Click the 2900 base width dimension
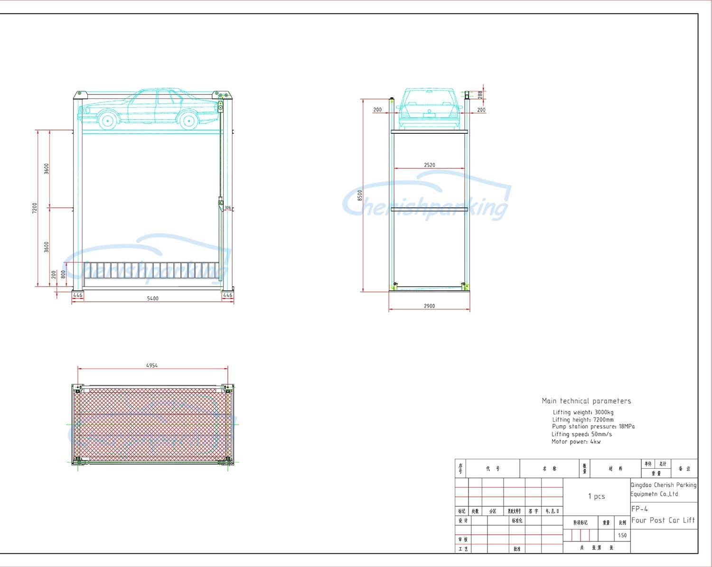Viewport: 712px width, 567px height. click(429, 306)
